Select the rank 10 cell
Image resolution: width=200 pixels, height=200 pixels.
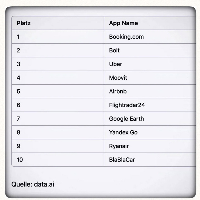click(20, 160)
